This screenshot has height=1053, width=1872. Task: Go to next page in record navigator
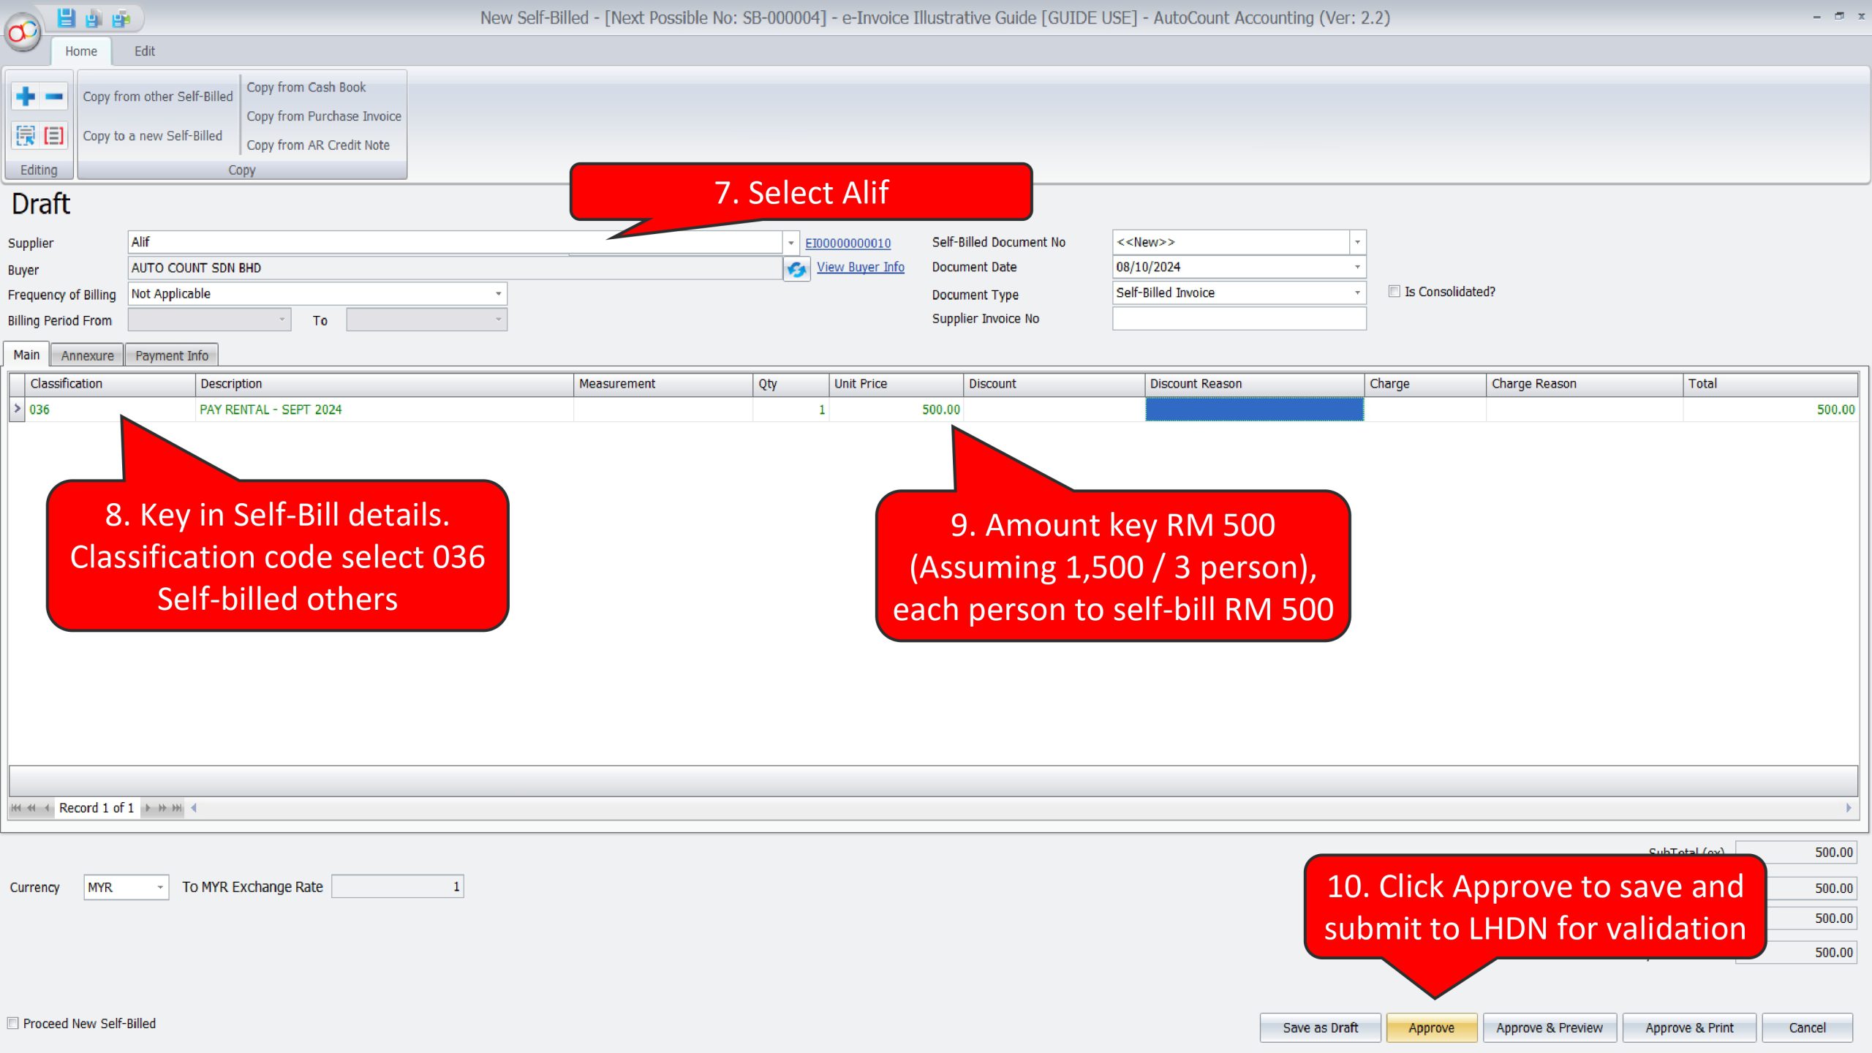[x=162, y=807]
